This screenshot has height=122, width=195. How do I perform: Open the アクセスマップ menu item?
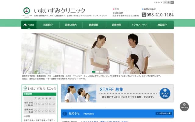(140, 25)
